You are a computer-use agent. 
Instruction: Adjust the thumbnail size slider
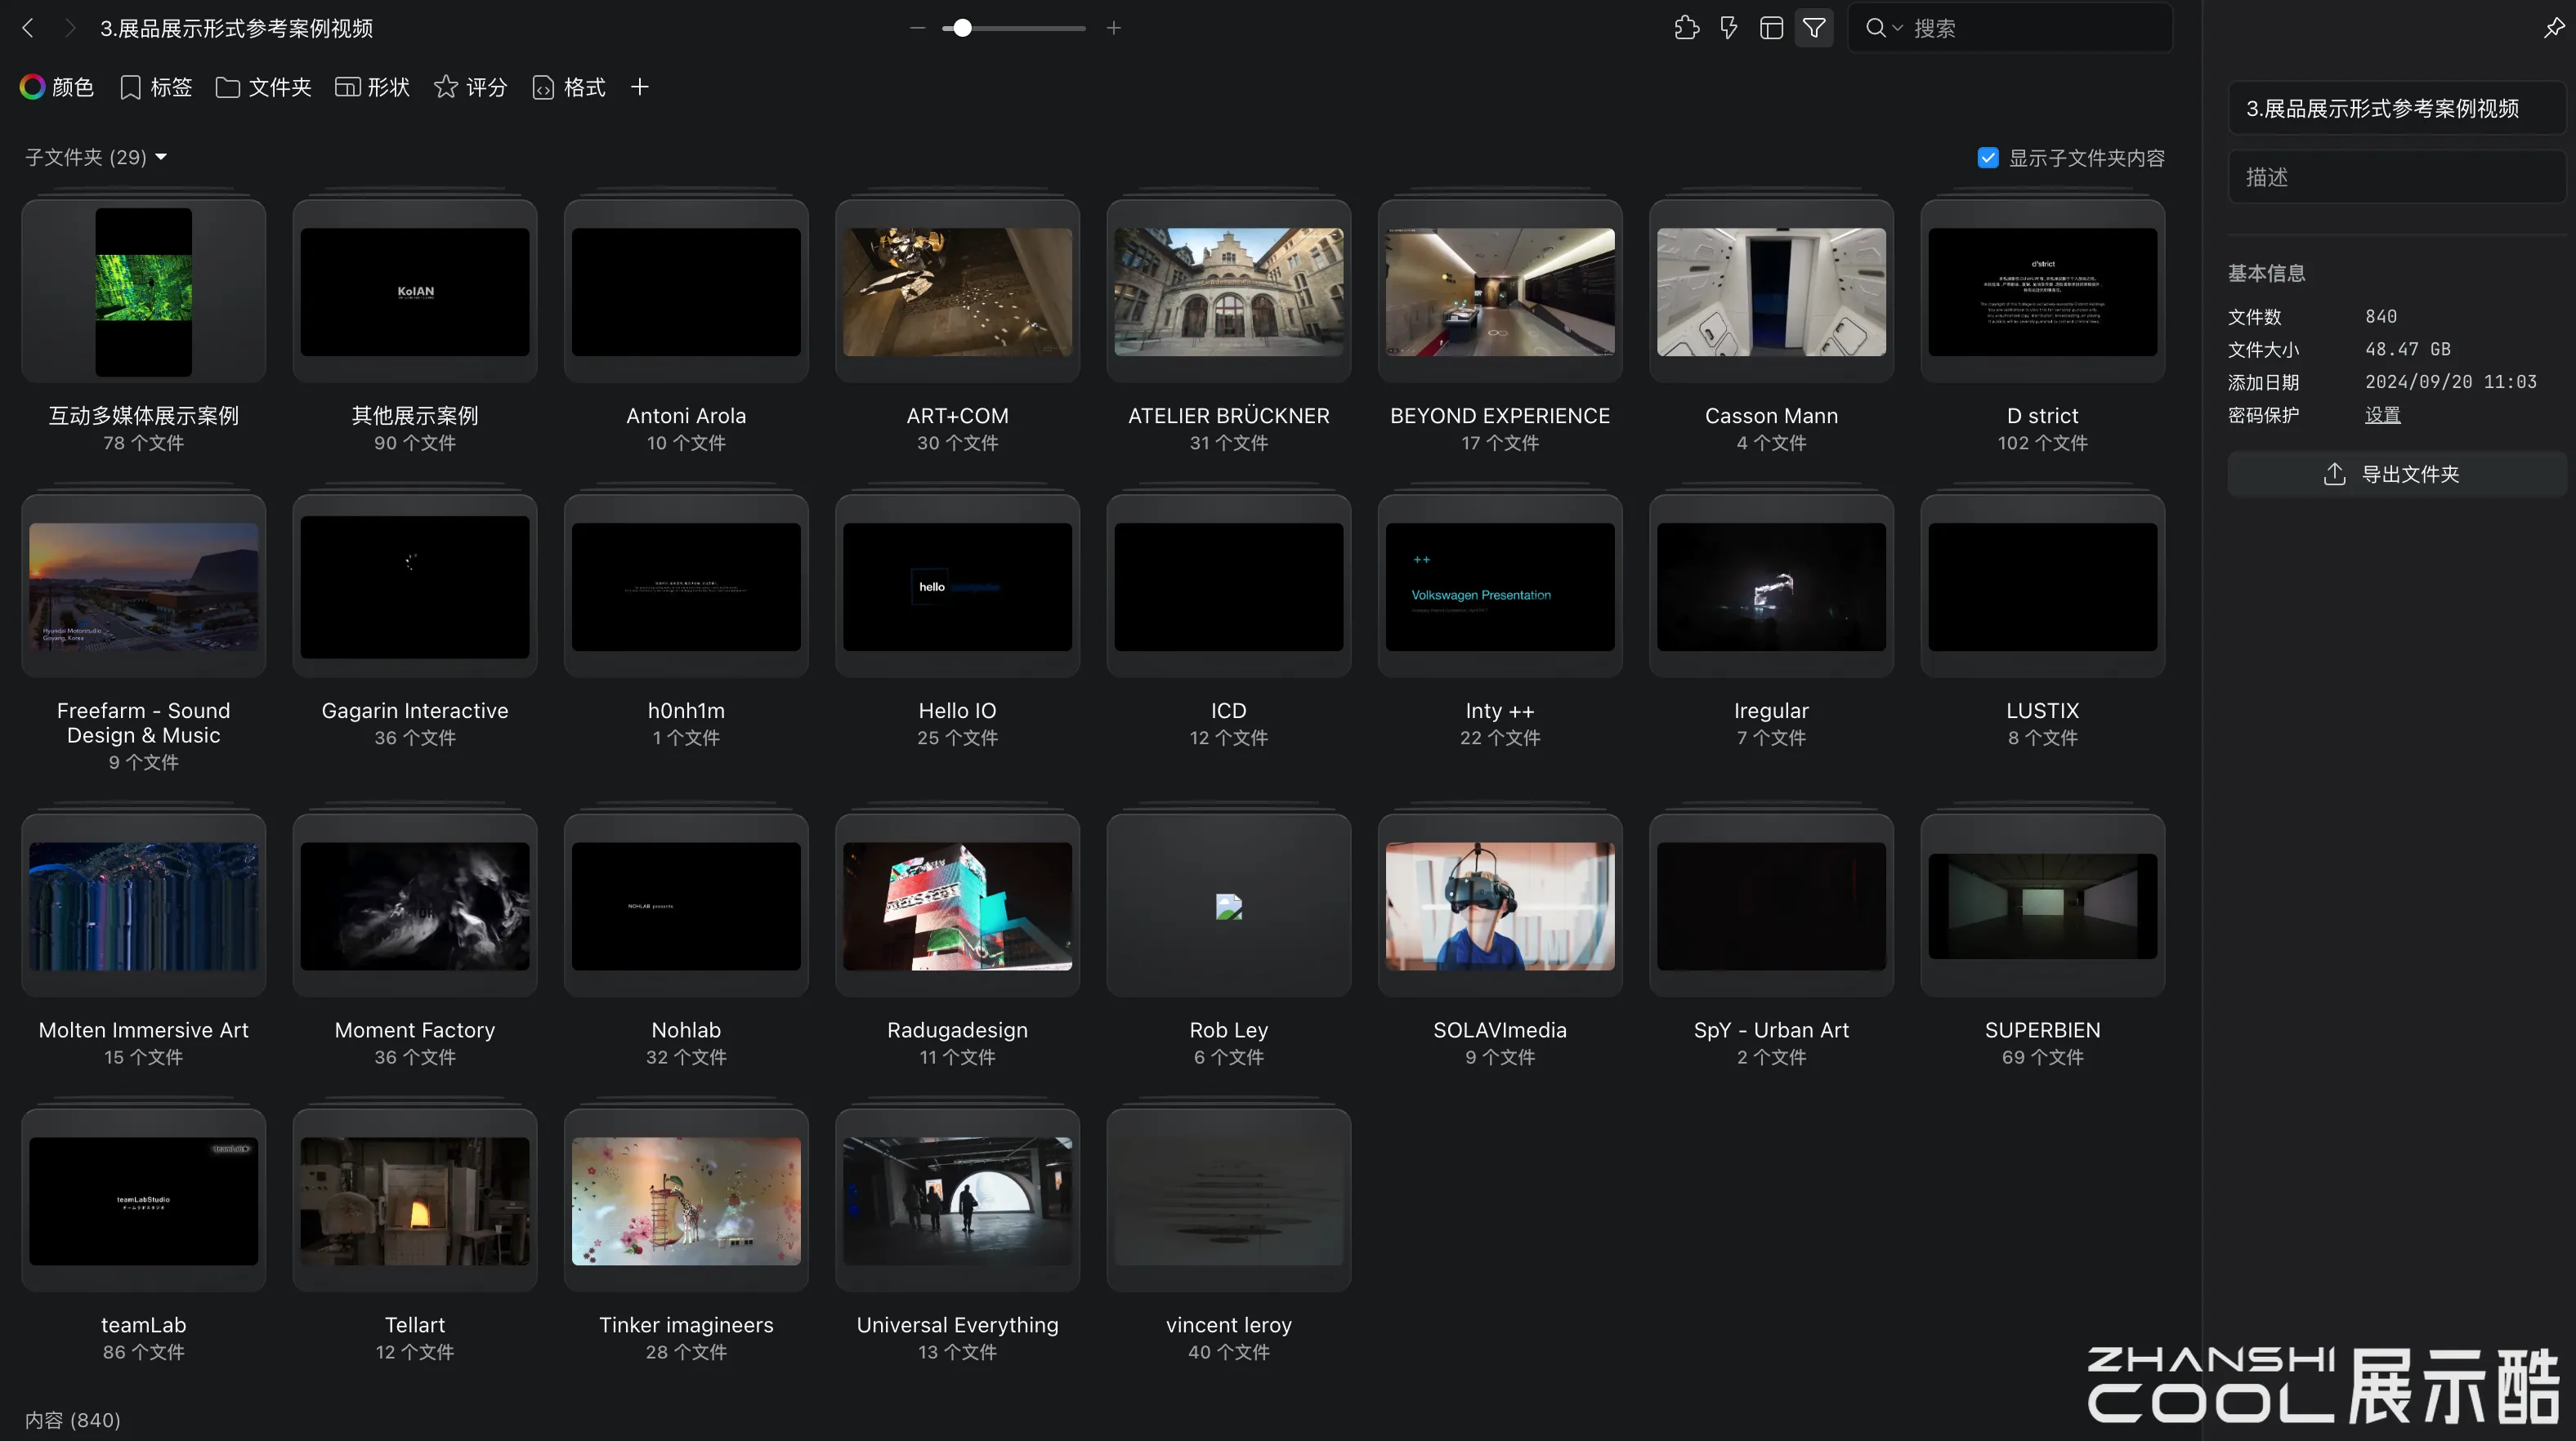(x=962, y=28)
